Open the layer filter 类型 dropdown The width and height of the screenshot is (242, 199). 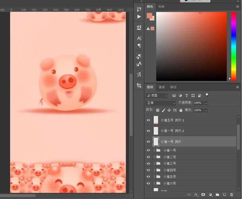point(156,96)
